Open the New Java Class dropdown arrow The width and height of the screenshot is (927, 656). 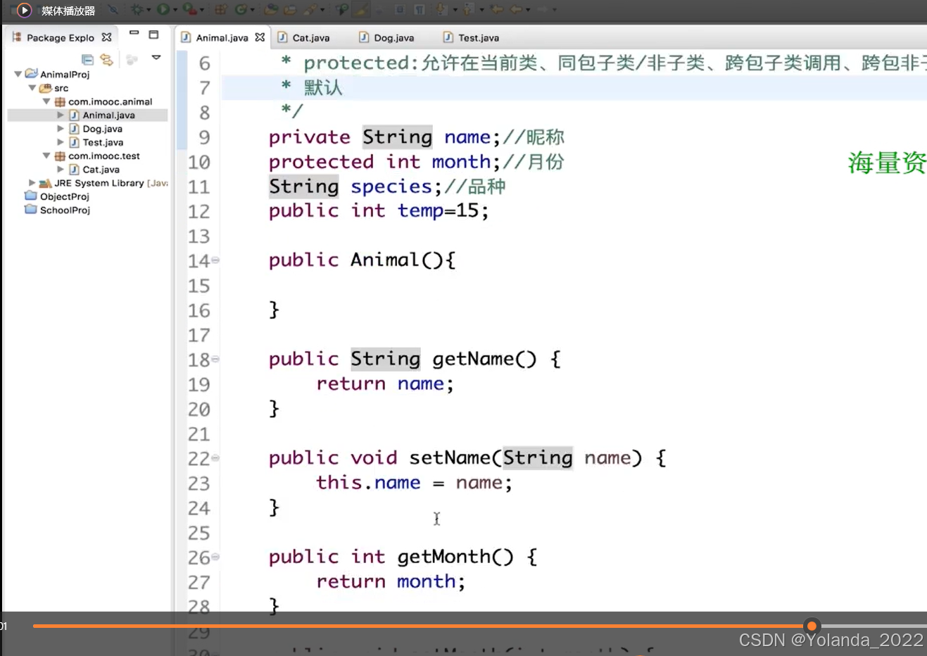(253, 10)
